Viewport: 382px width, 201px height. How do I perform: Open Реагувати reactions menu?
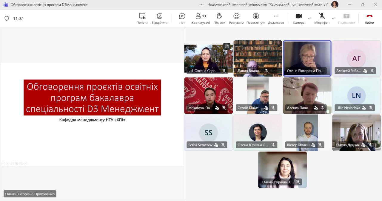pos(236,18)
